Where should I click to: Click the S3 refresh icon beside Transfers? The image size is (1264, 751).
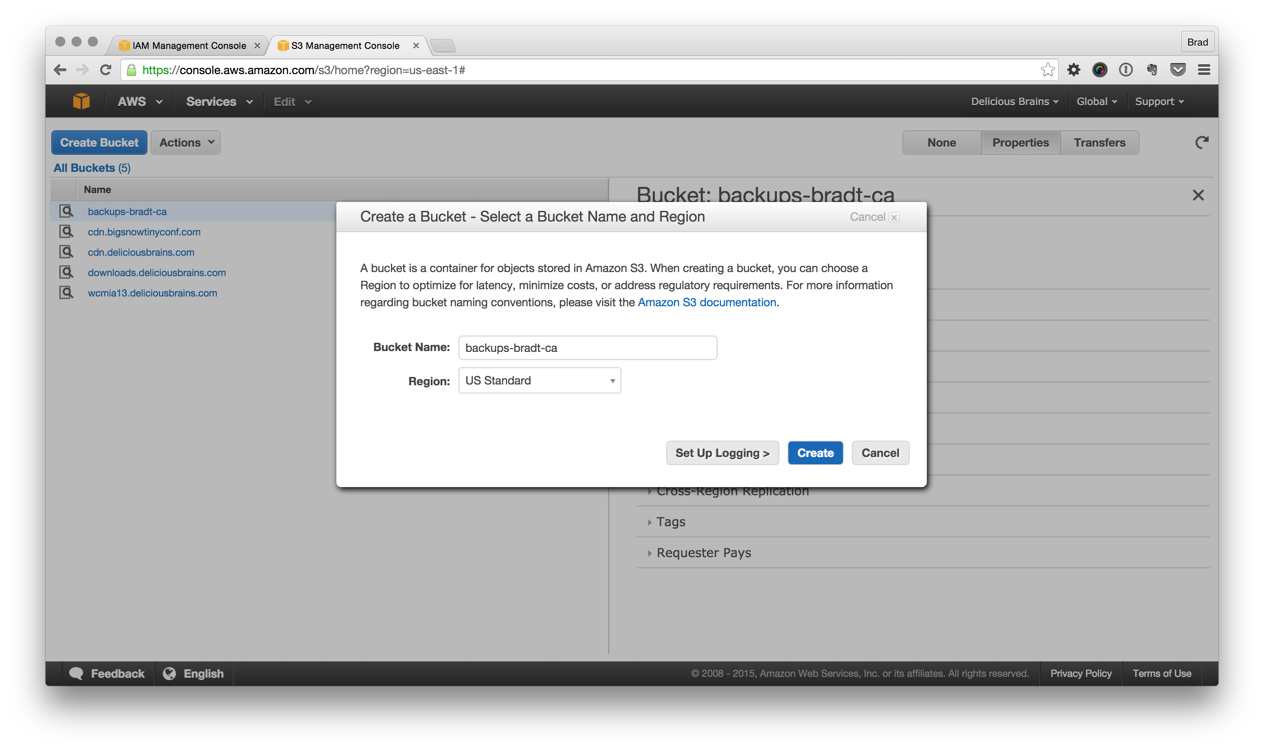(1201, 142)
